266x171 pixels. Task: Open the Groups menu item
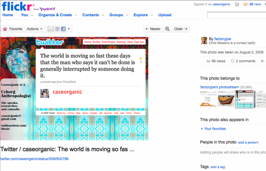[116, 15]
